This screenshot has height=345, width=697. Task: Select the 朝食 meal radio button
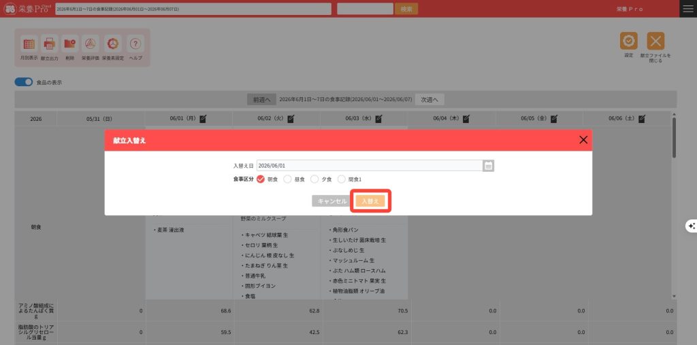click(261, 179)
